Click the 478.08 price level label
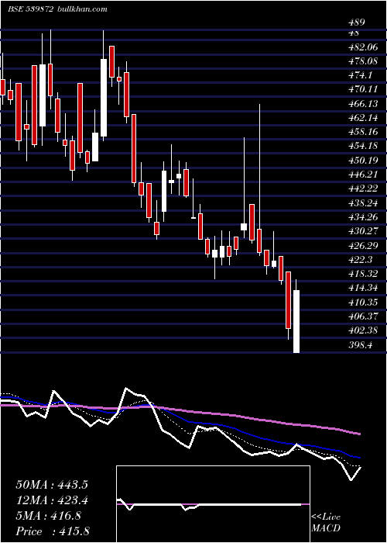 (x=363, y=61)
